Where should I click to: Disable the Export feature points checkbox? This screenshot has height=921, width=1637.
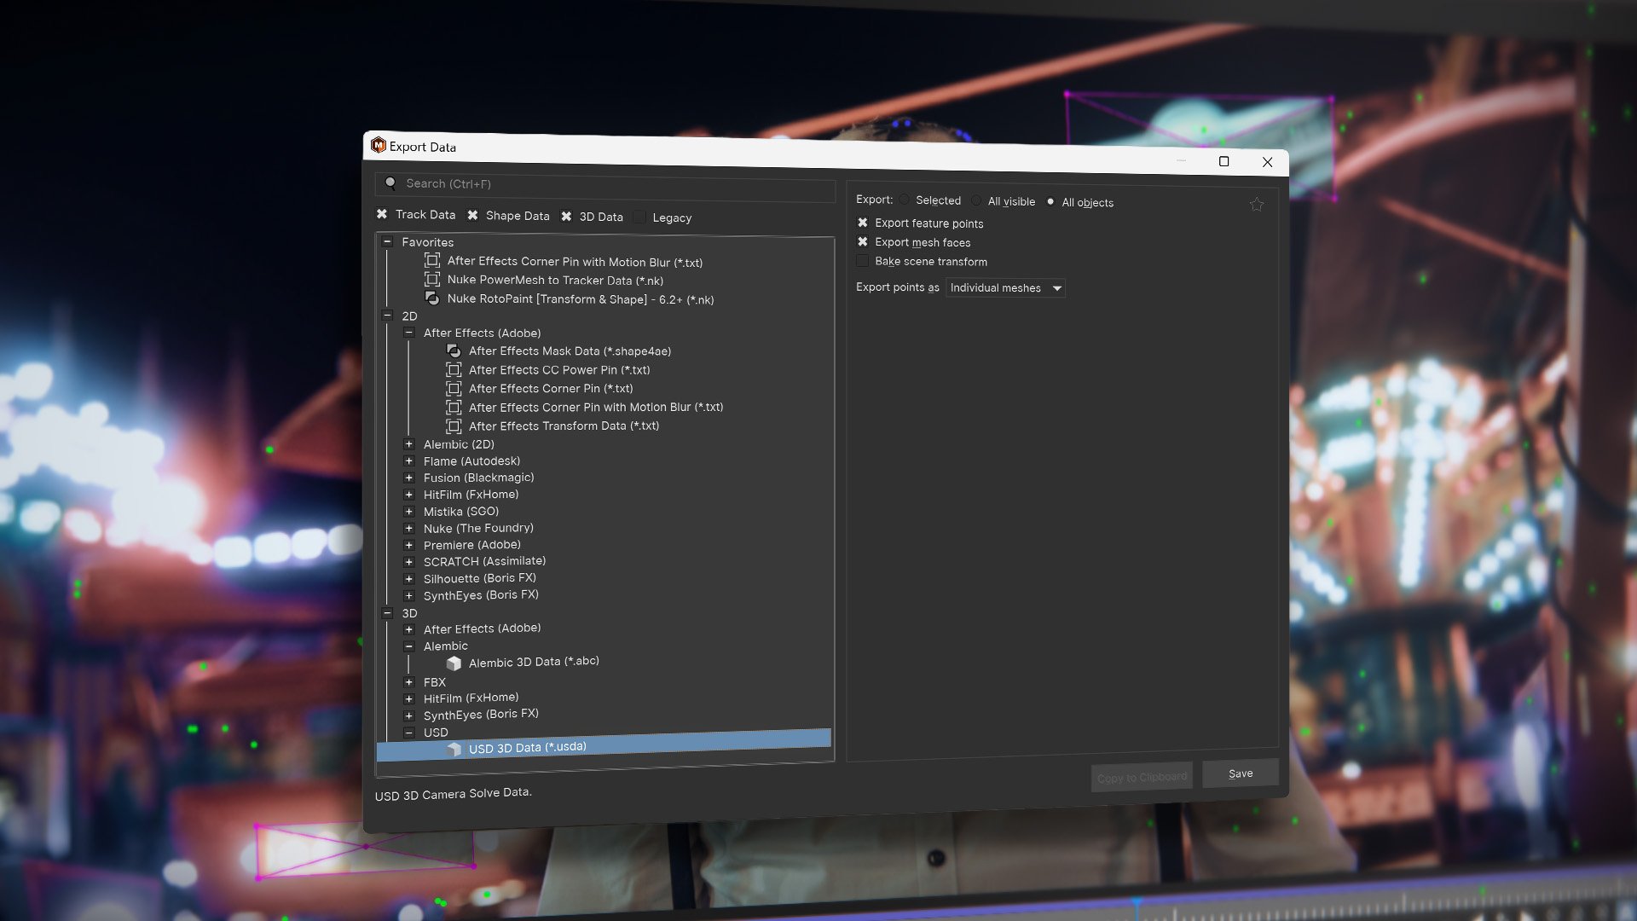tap(862, 222)
